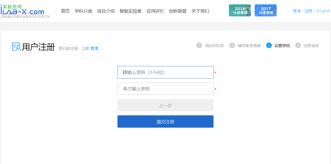The width and height of the screenshot is (331, 164).
Task: Go to 首页 in the navigation menu
Action: pyautogui.click(x=65, y=11)
